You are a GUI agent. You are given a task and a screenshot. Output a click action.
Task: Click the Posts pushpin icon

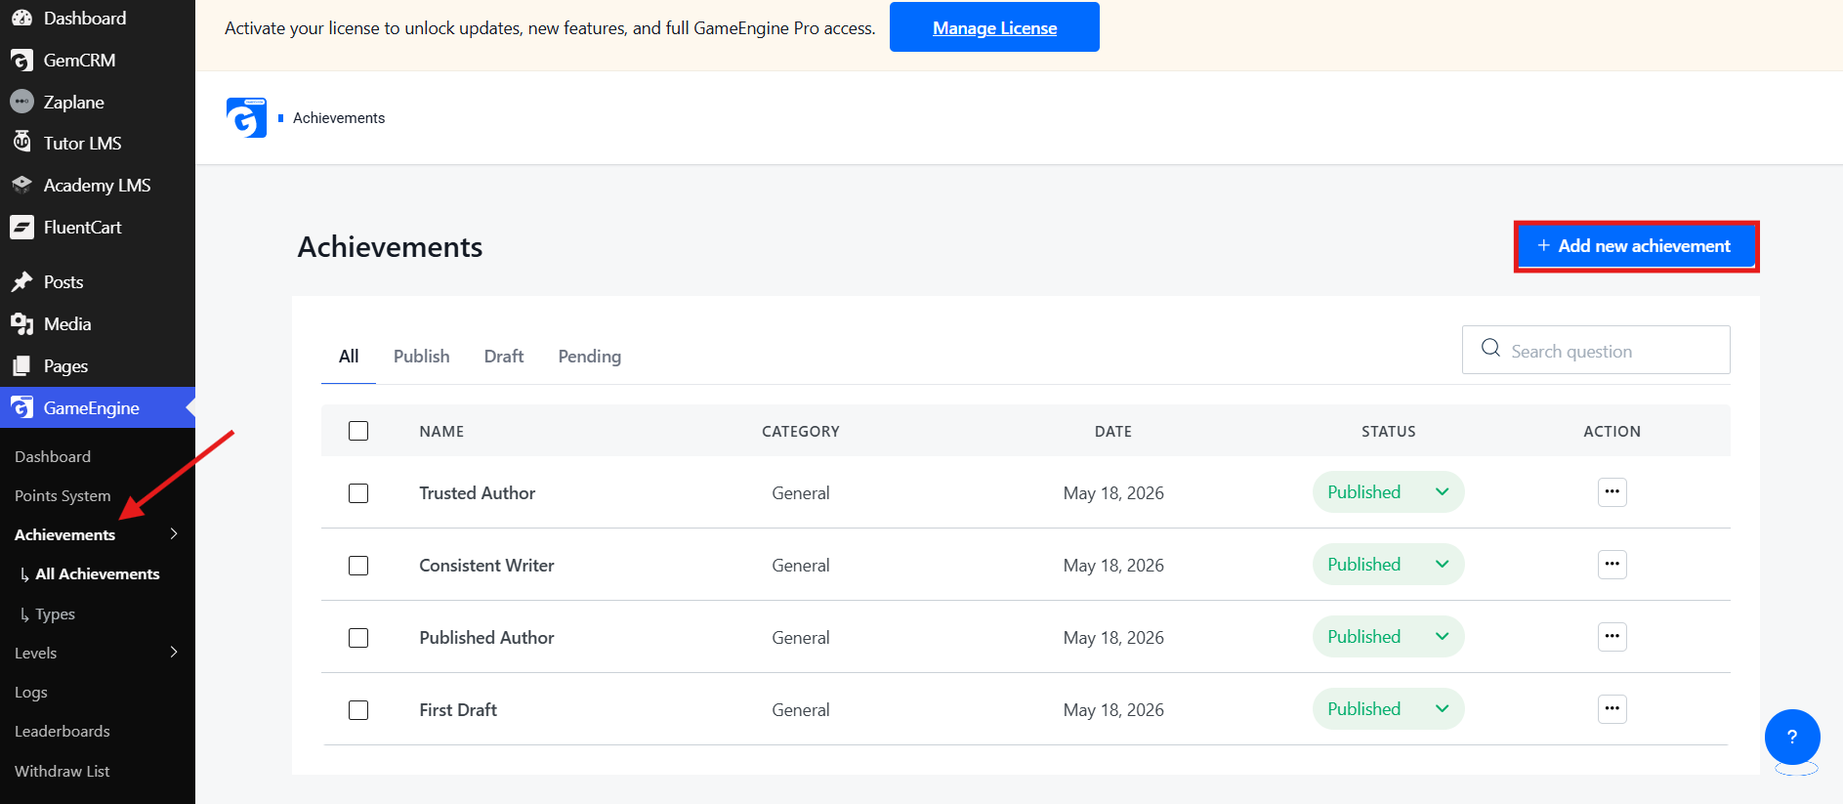(x=21, y=281)
